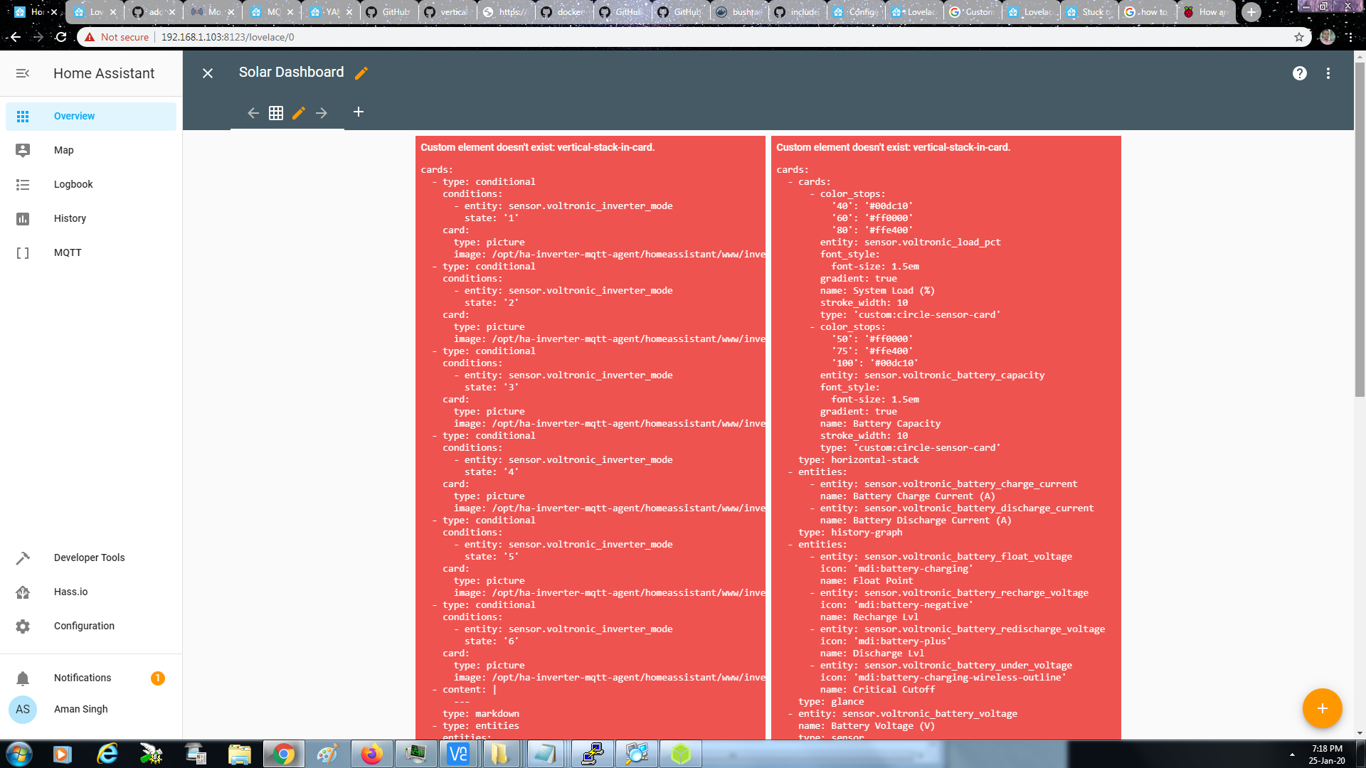Open the Map sidebar item

tap(64, 150)
